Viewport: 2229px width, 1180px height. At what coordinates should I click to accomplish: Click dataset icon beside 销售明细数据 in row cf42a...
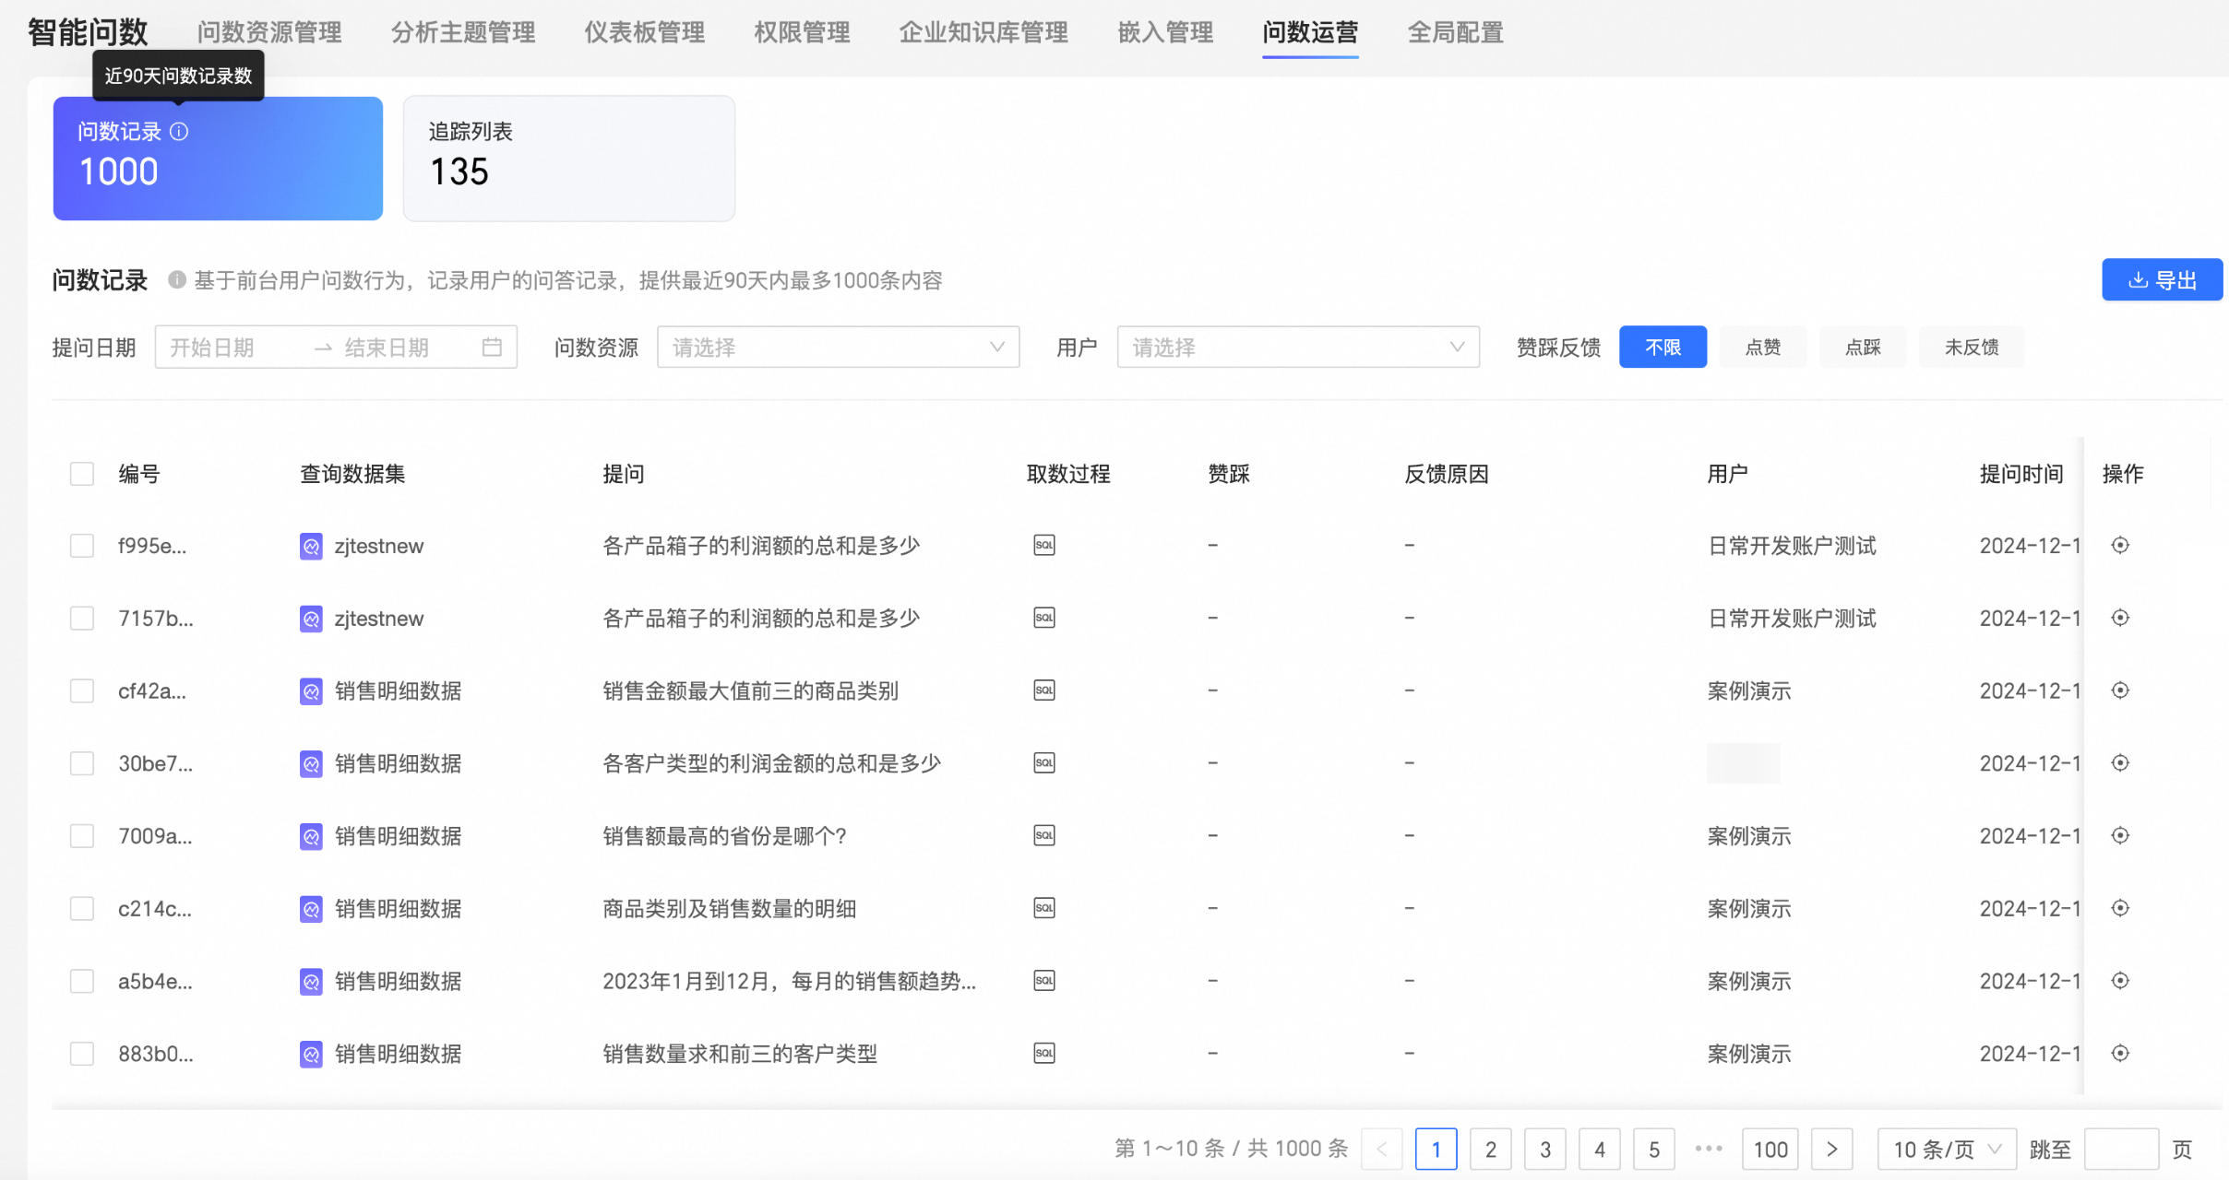(311, 691)
